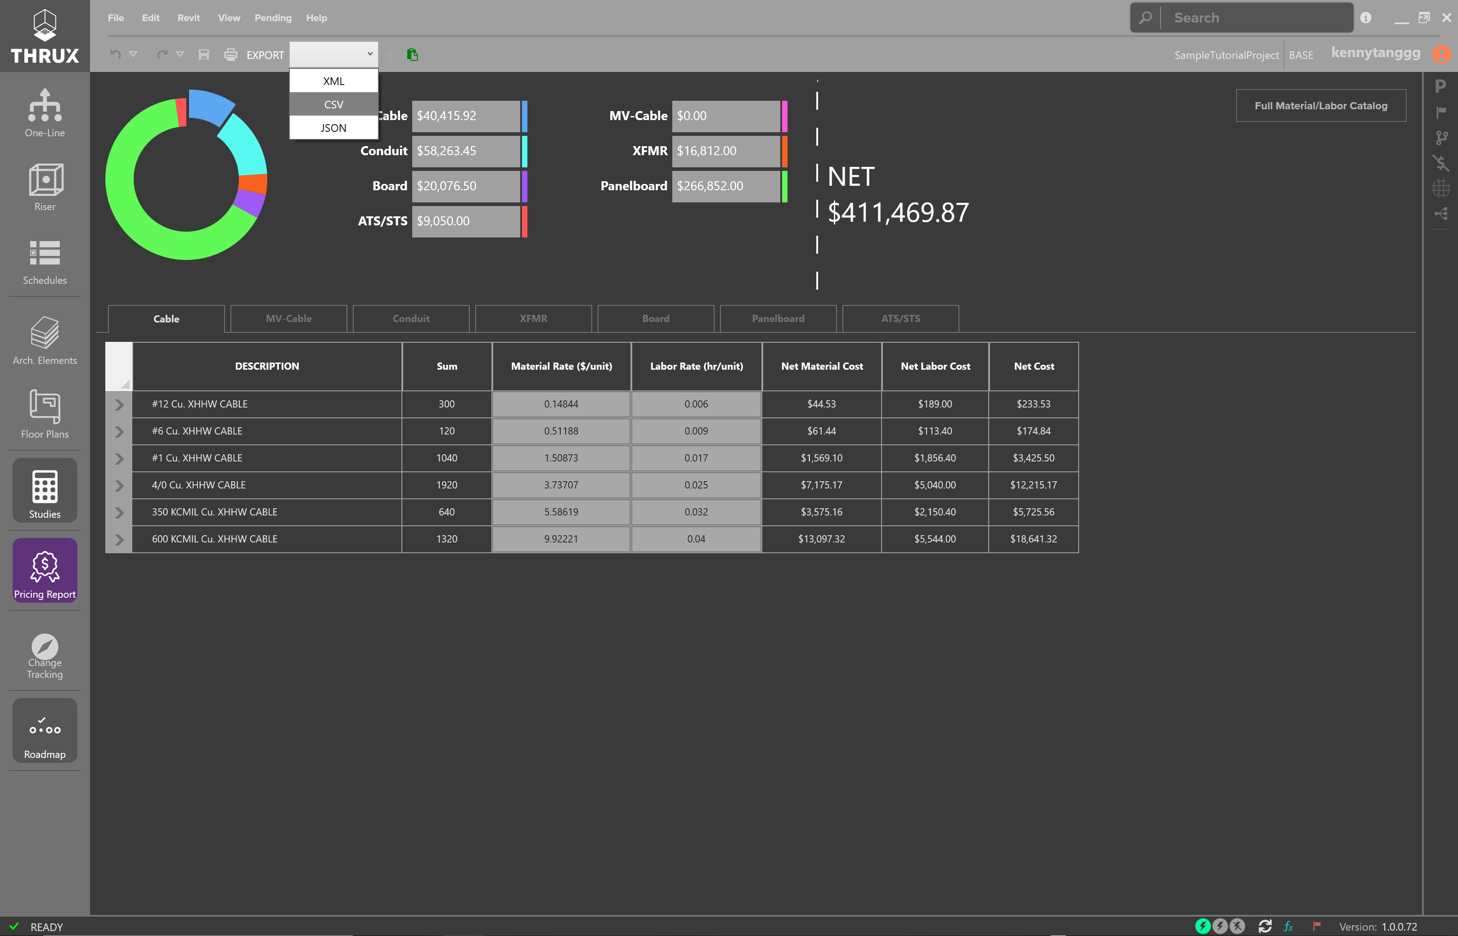Viewport: 1458px width, 936px height.
Task: Click the red flag status bar icon
Action: 1316,926
